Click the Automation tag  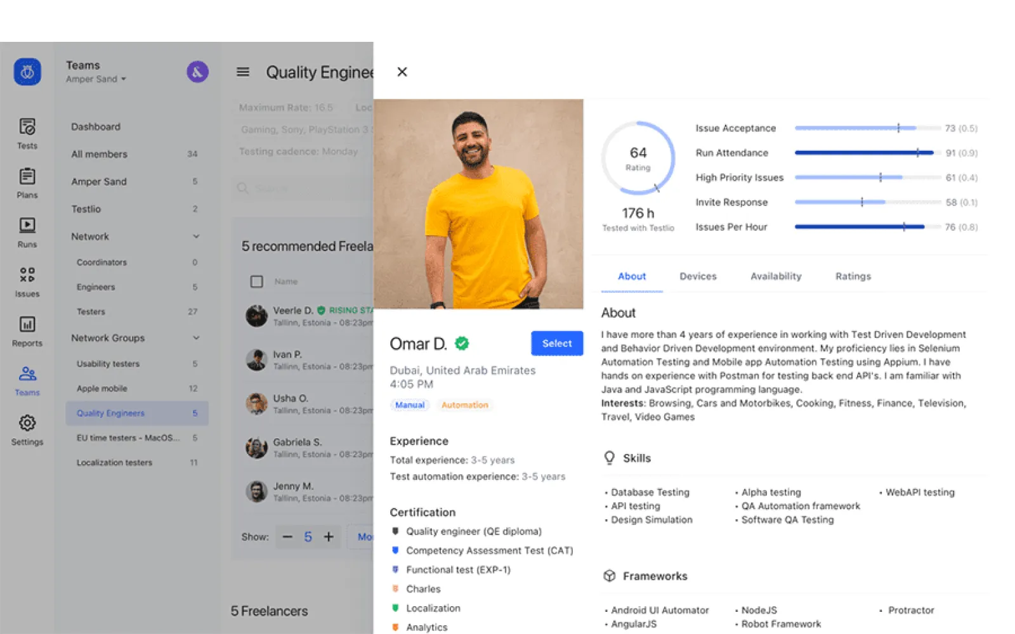click(465, 404)
